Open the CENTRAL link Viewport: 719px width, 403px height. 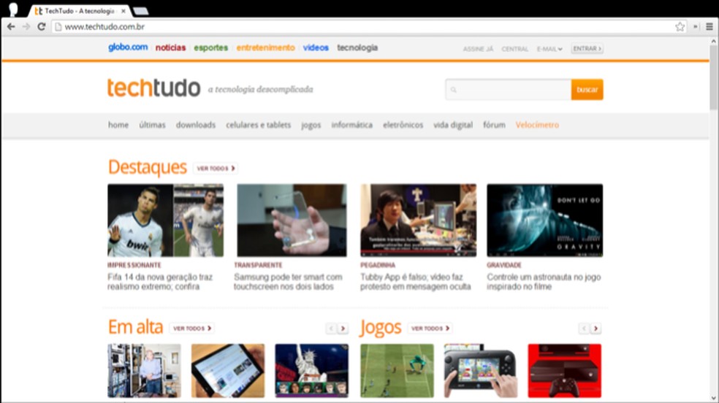514,49
